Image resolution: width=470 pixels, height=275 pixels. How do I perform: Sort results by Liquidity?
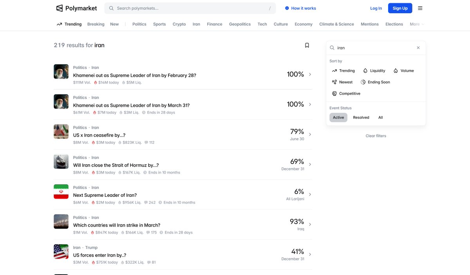(374, 71)
